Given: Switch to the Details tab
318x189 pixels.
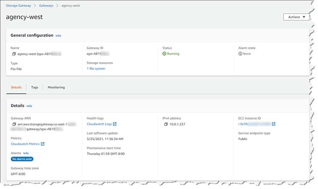Looking at the screenshot, I should click(16, 87).
